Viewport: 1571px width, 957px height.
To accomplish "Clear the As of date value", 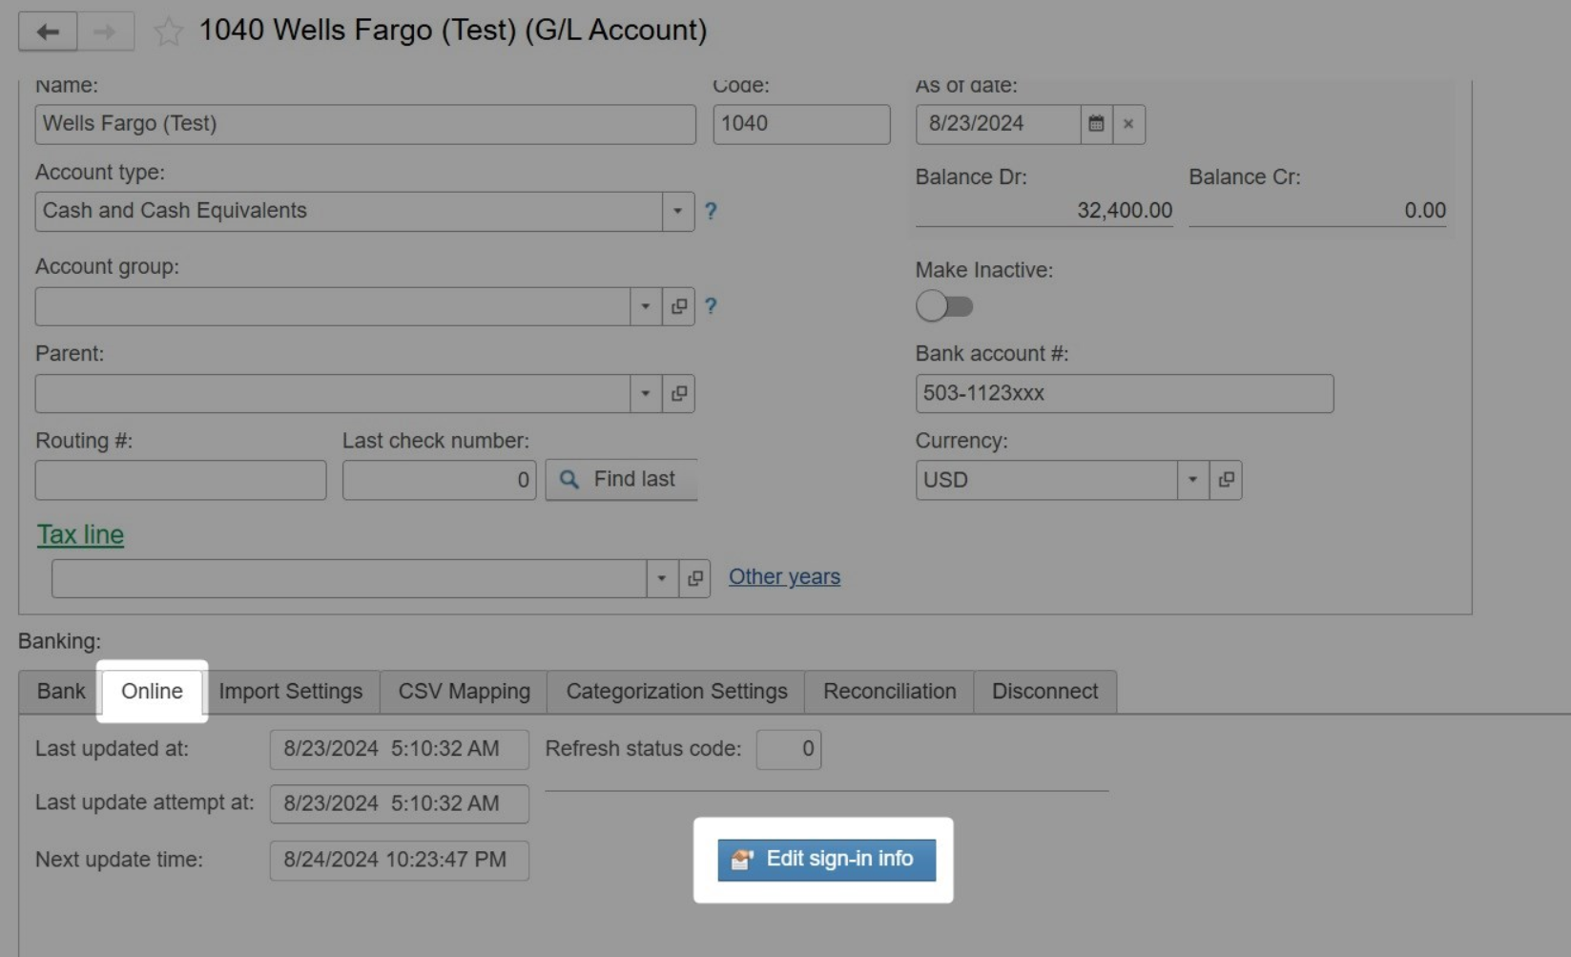I will 1128,124.
